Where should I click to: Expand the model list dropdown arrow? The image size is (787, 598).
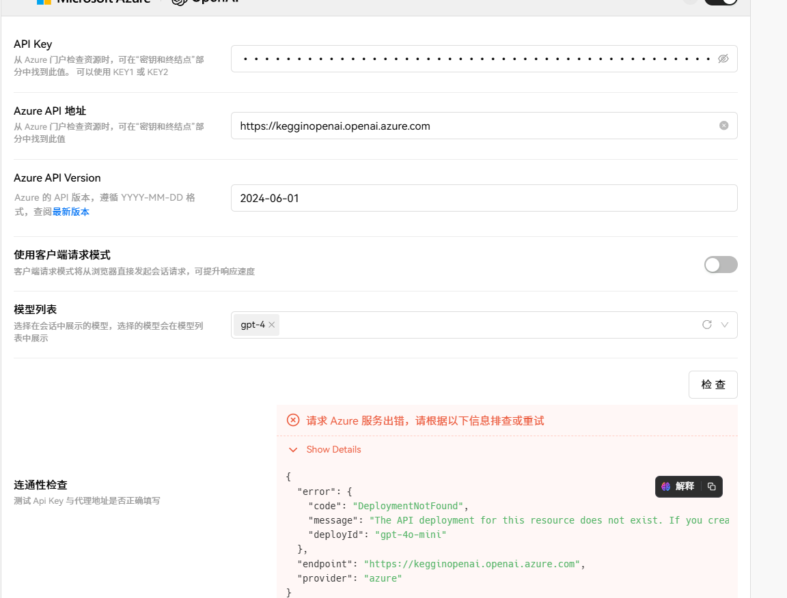[x=724, y=324]
